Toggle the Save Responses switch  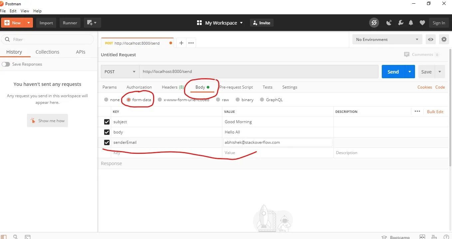6,64
